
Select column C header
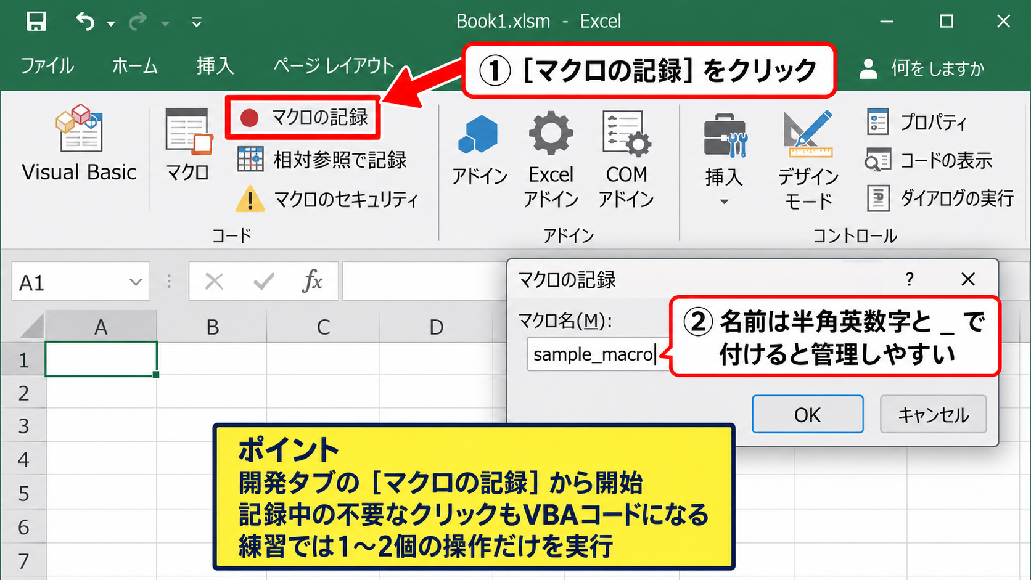tap(324, 327)
